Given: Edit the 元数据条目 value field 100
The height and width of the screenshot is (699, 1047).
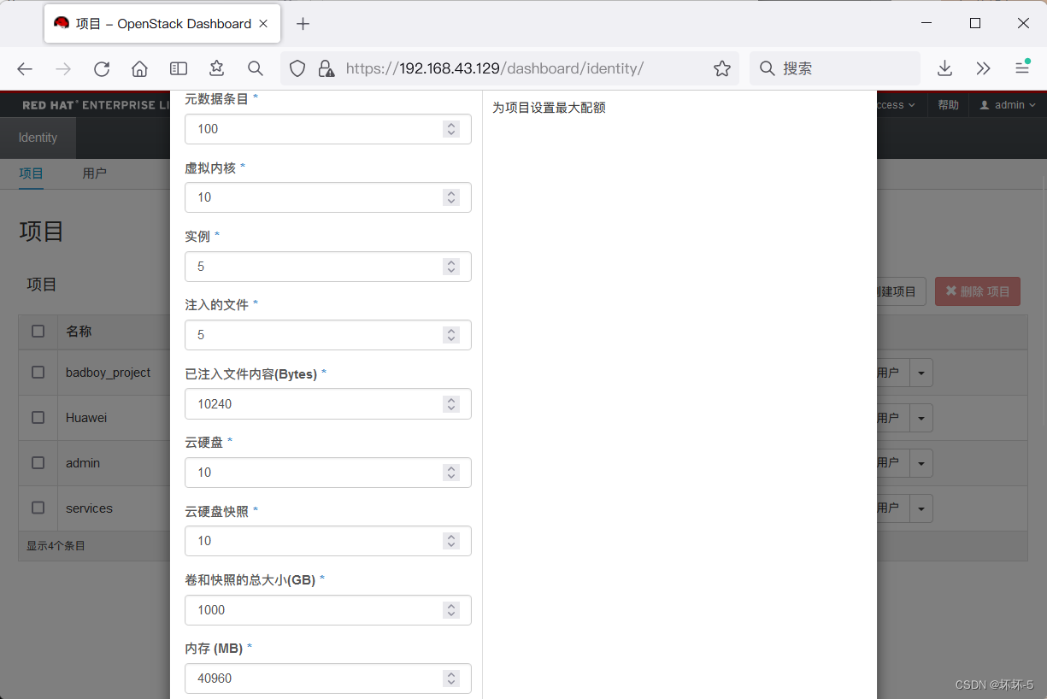Looking at the screenshot, I should (x=328, y=129).
